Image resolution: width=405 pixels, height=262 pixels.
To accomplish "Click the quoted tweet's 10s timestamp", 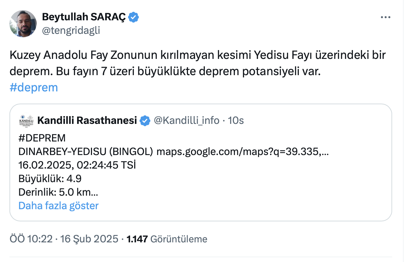I will click(236, 120).
